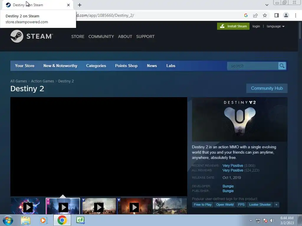Open File Explorer from the taskbar

(x=26, y=220)
